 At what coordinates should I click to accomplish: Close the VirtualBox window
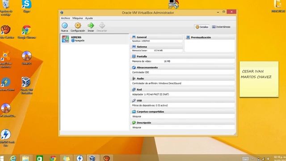pyautogui.click(x=231, y=12)
